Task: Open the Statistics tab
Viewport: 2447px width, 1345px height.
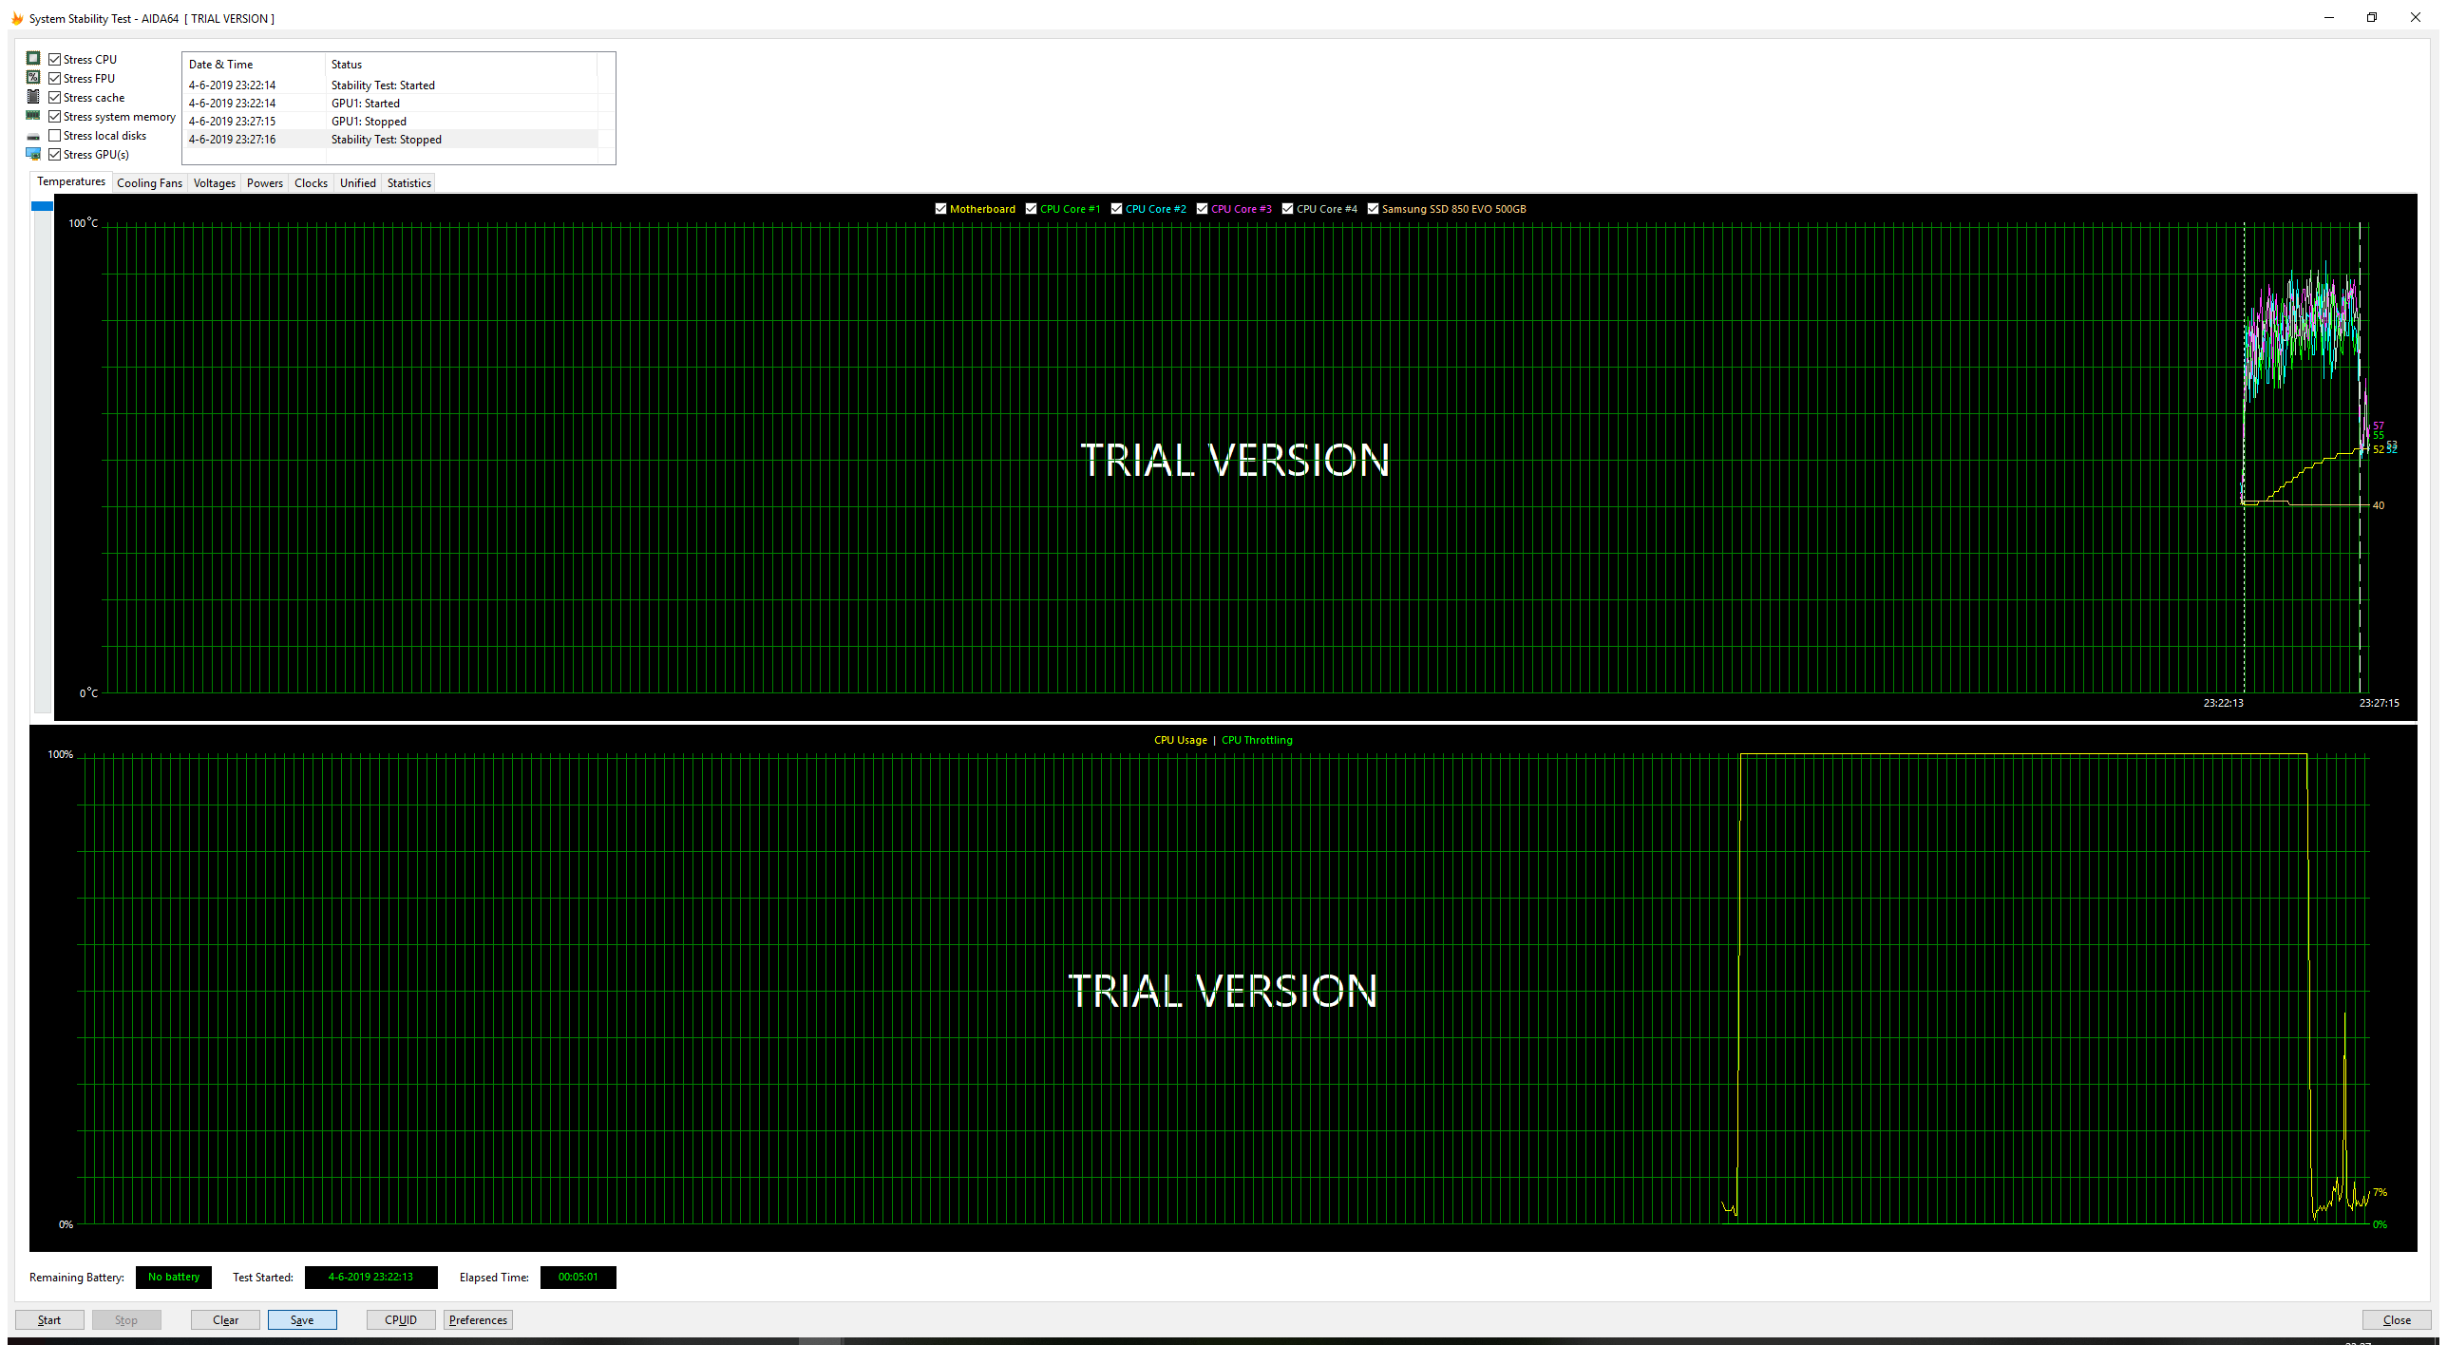Action: coord(408,183)
